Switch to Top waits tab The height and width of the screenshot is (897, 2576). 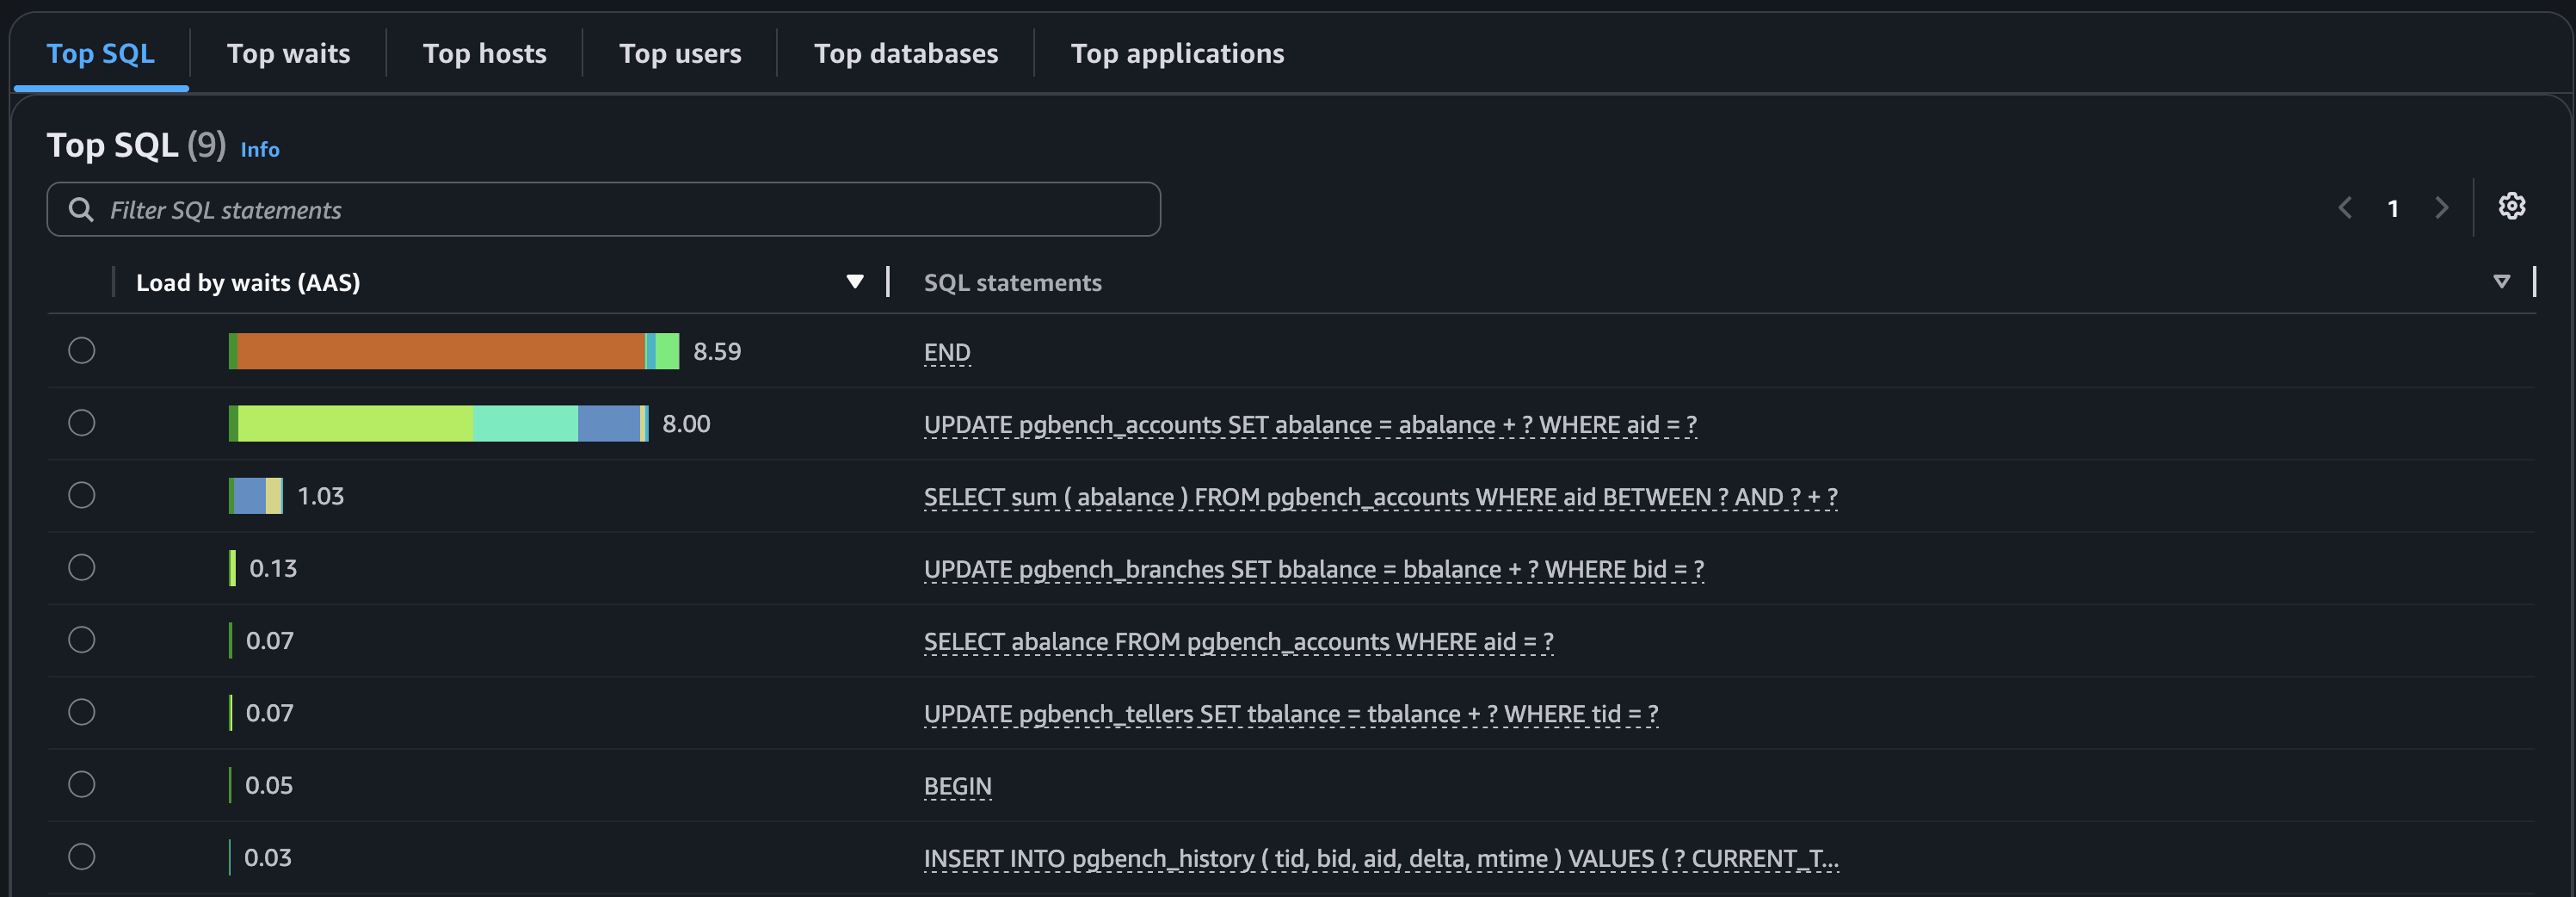(288, 53)
